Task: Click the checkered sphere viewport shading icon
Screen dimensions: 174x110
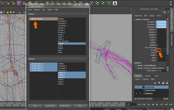Action: click(x=4, y=13)
